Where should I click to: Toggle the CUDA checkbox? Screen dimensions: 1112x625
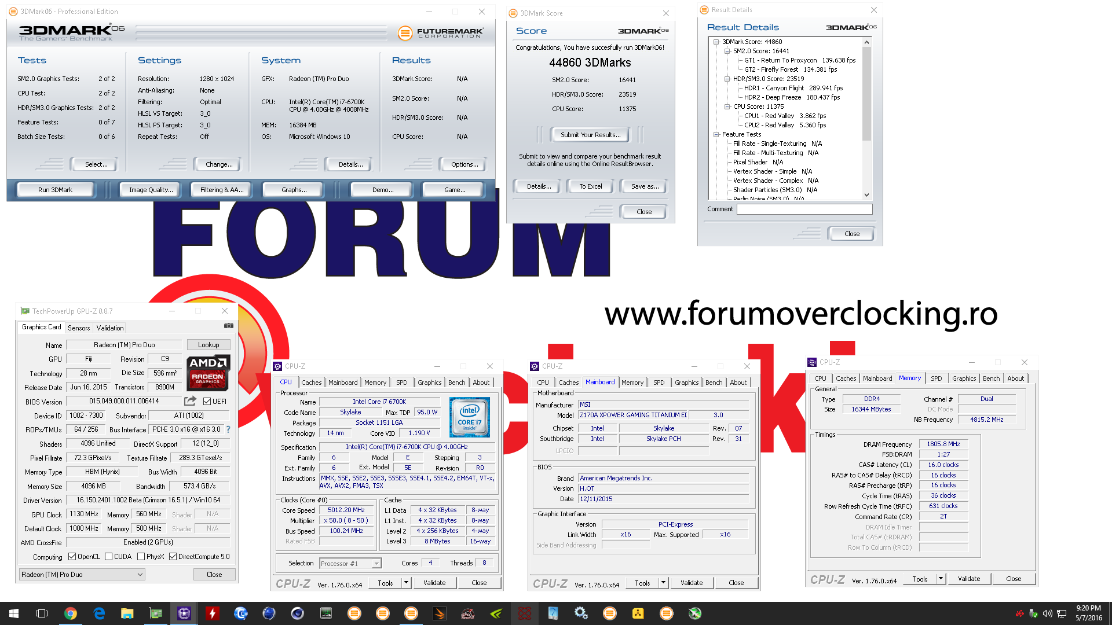(109, 557)
